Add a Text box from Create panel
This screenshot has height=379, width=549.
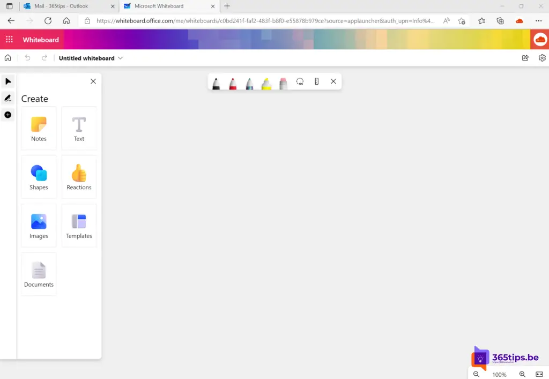pos(79,129)
